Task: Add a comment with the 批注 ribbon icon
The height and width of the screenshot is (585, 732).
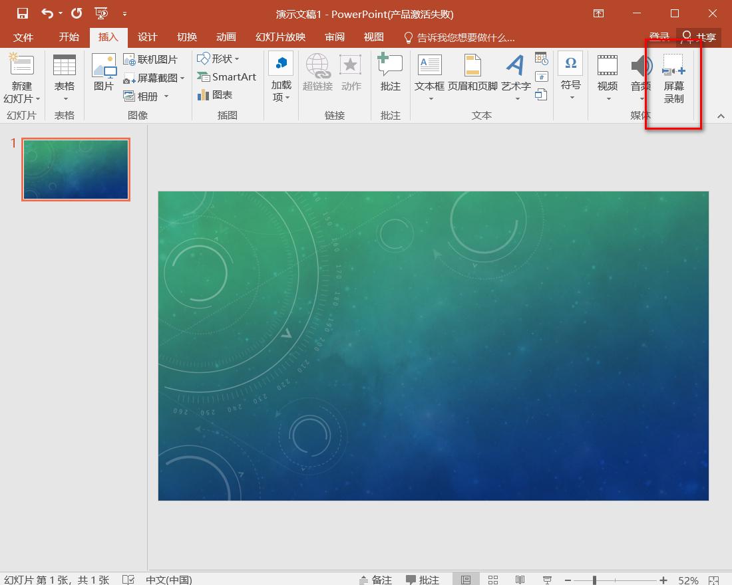Action: point(390,72)
